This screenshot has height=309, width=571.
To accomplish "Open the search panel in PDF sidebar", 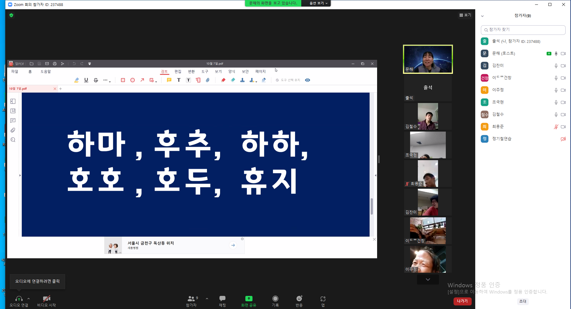I will coord(13,140).
